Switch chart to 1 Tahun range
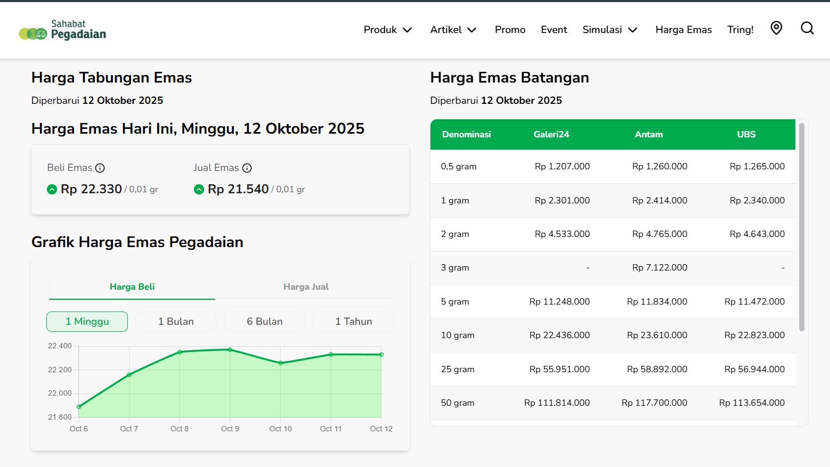Screen dimensions: 830x467 [x=353, y=322]
